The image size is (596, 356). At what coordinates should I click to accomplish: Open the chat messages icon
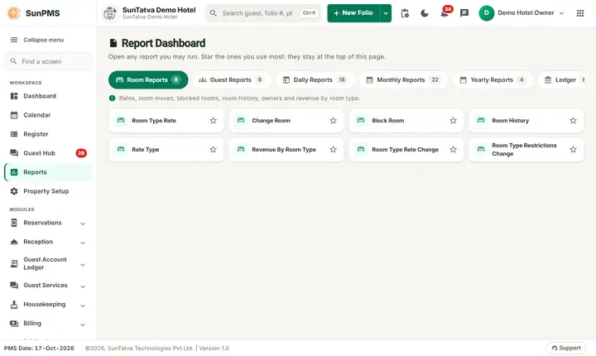[x=464, y=13]
